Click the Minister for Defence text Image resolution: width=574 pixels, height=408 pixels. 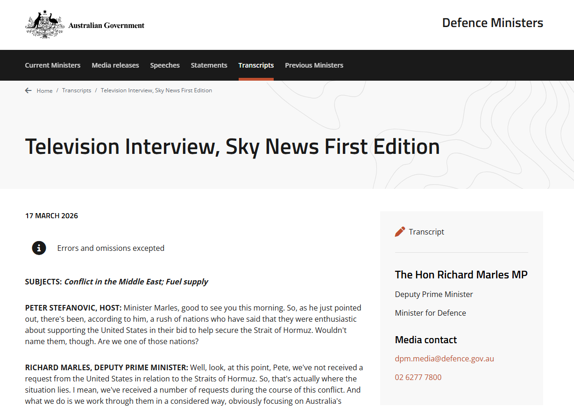point(431,313)
